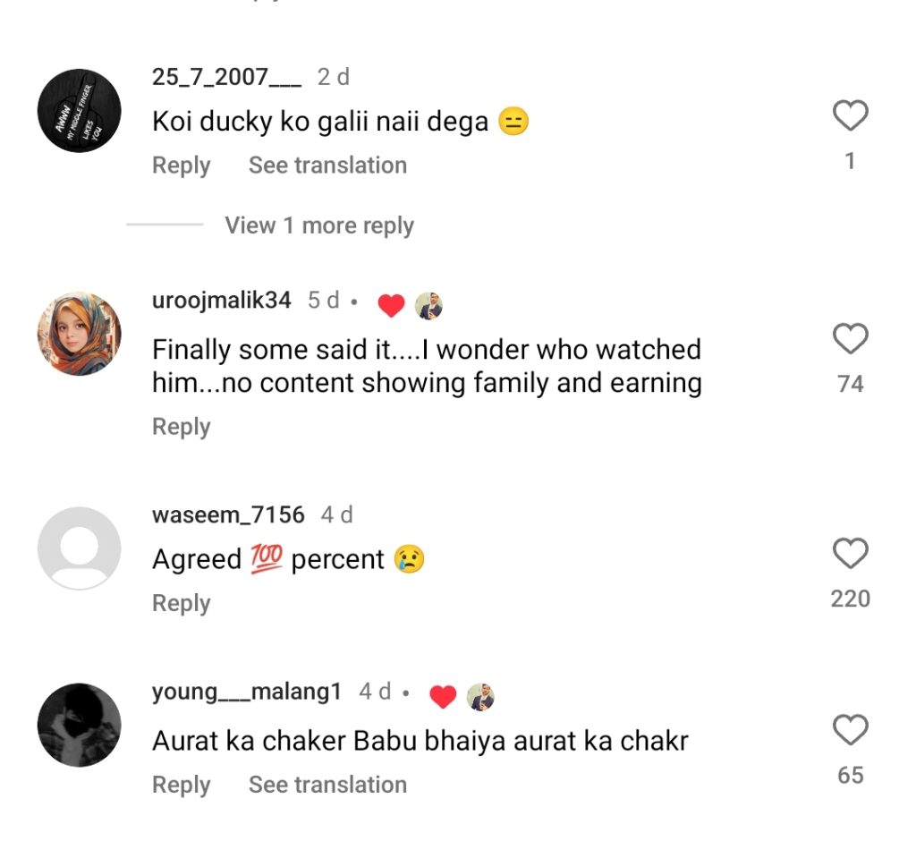Reply to young___malang1's comment

click(181, 785)
